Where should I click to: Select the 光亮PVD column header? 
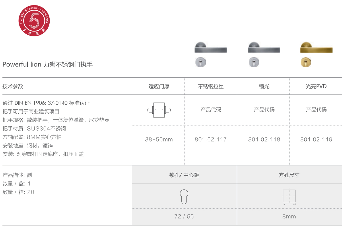(316, 86)
